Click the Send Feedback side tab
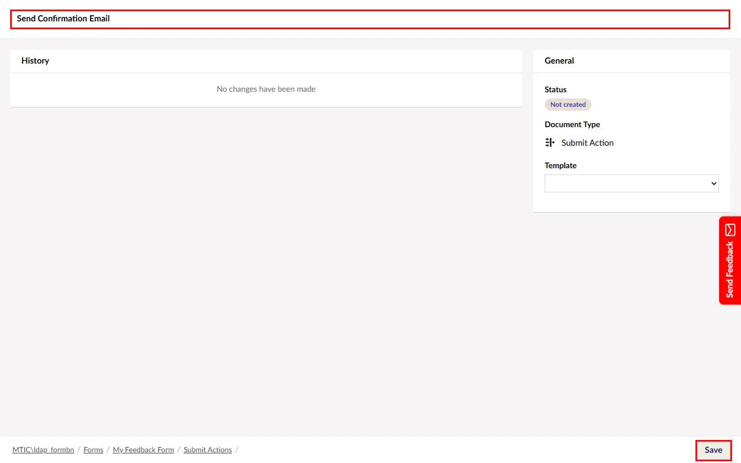The height and width of the screenshot is (463, 741). 730,260
